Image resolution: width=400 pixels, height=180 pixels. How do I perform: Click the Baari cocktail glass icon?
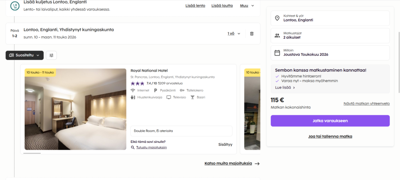(x=193, y=97)
